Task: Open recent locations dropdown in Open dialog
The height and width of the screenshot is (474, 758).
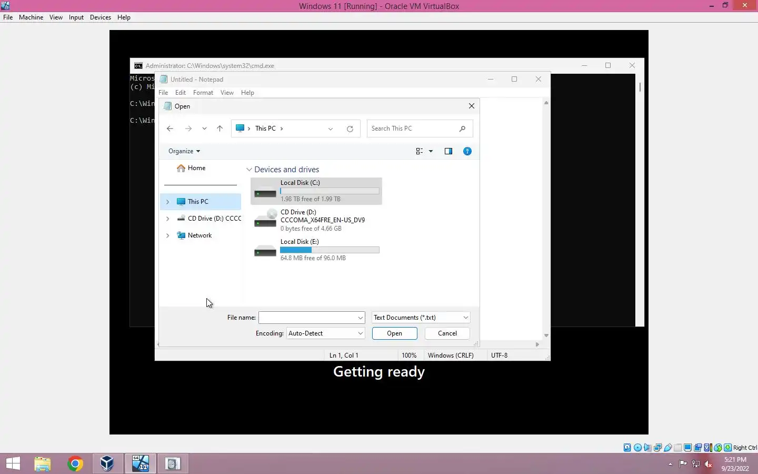Action: coord(204,129)
